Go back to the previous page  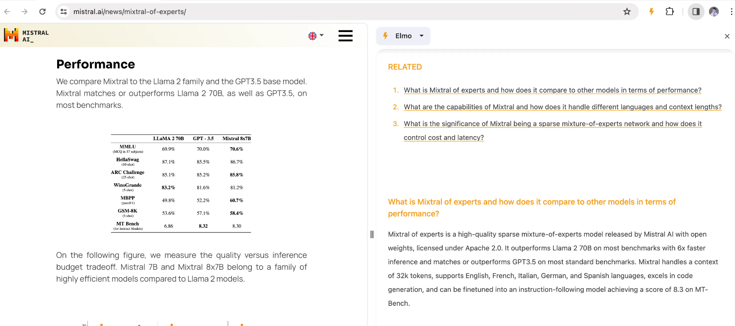coord(7,11)
